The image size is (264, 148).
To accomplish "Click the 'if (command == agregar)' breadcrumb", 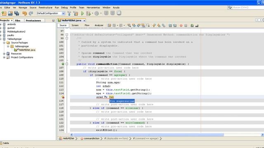I will pyautogui.click(x=146, y=139).
